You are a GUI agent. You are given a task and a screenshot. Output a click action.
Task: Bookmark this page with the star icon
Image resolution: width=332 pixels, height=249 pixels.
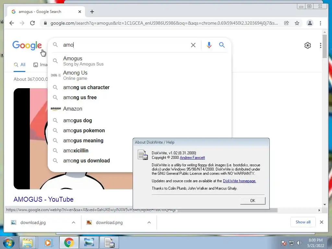[x=297, y=23]
